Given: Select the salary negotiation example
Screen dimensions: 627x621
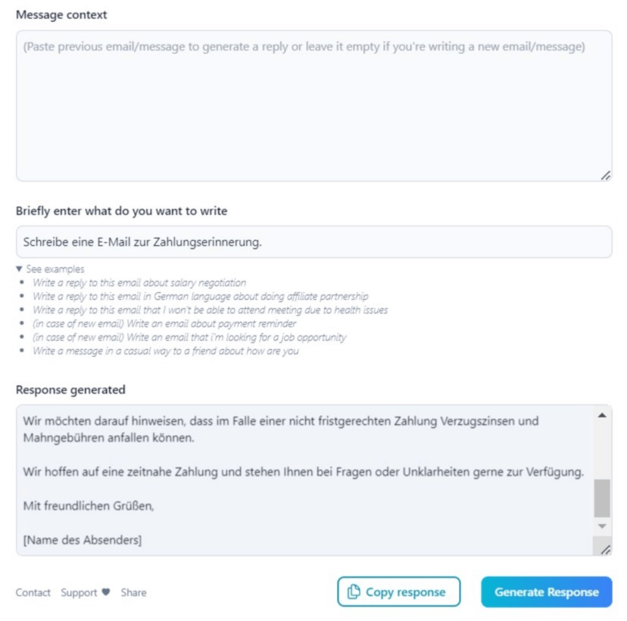Looking at the screenshot, I should point(139,282).
